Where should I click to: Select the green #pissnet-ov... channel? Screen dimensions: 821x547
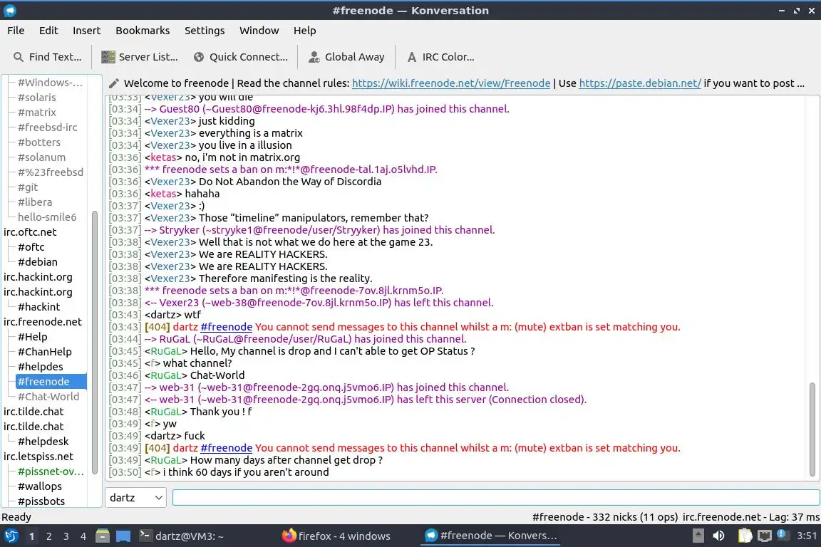51,471
